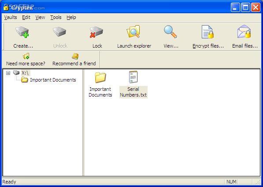Click the View magnifying glass icon

pyautogui.click(x=170, y=32)
